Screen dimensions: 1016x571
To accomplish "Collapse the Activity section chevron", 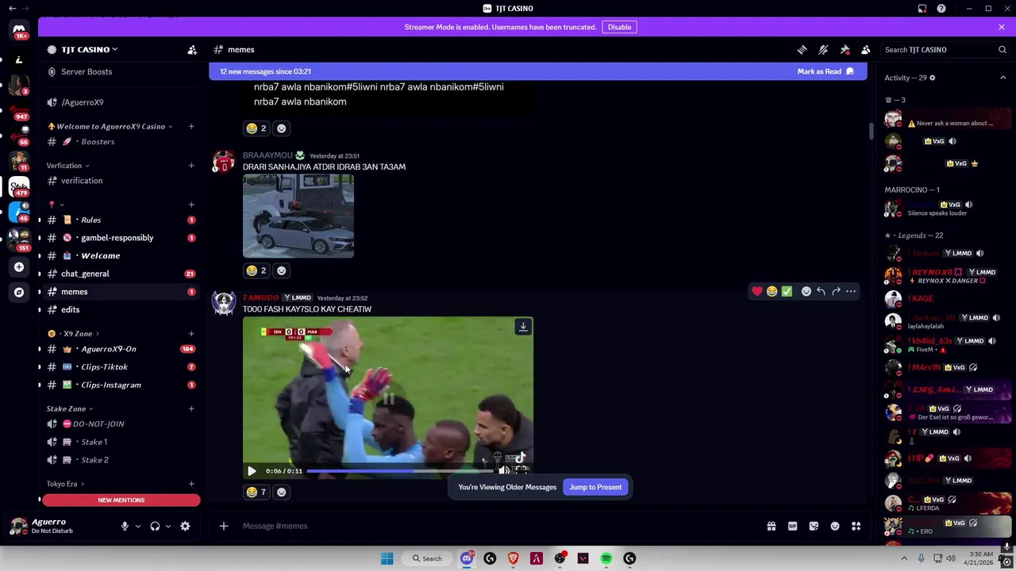I will point(1003,78).
